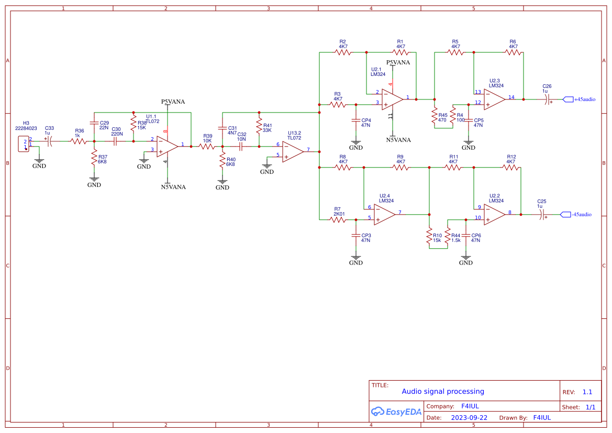Pick the R37 6K8 resistor symbol

click(x=94, y=158)
